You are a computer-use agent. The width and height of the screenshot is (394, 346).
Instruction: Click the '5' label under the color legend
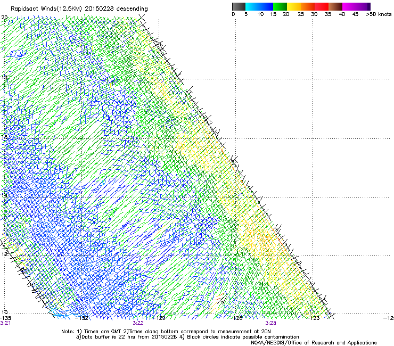[246, 14]
